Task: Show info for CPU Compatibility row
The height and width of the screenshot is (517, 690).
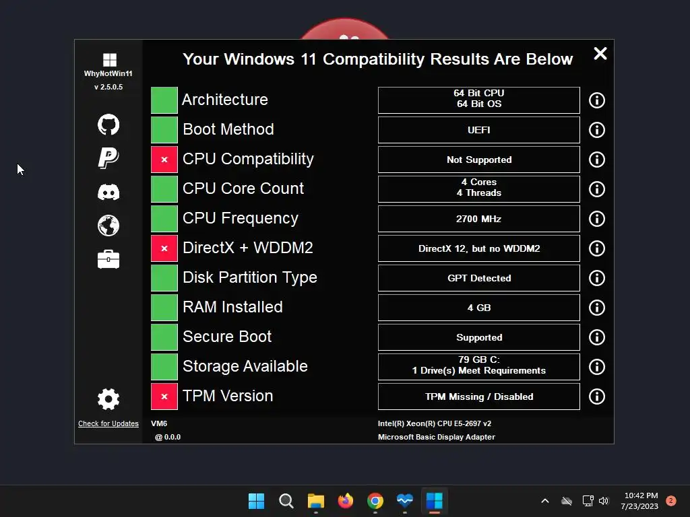Action: pos(597,160)
